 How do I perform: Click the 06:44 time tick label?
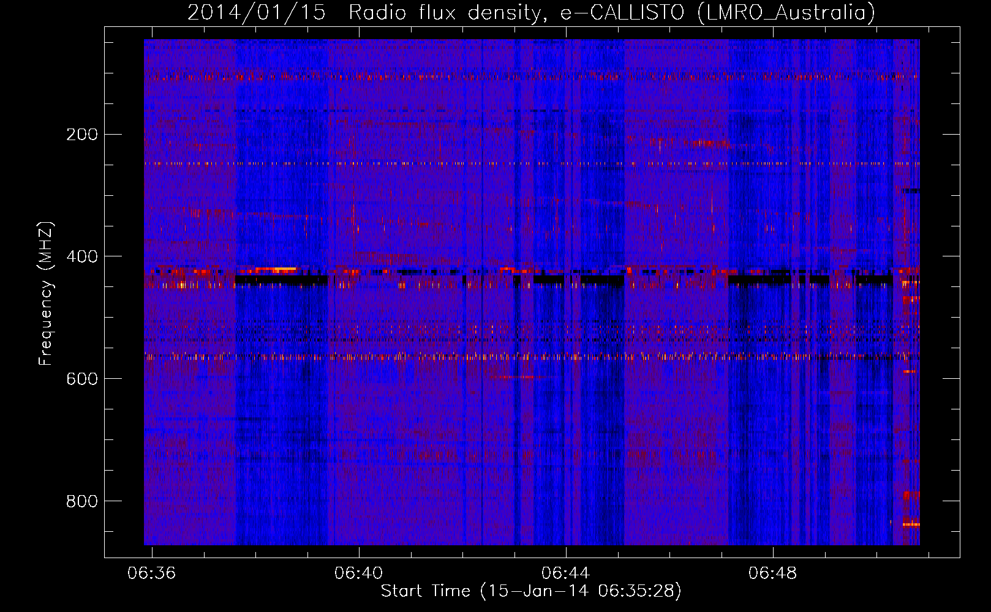[x=565, y=573]
